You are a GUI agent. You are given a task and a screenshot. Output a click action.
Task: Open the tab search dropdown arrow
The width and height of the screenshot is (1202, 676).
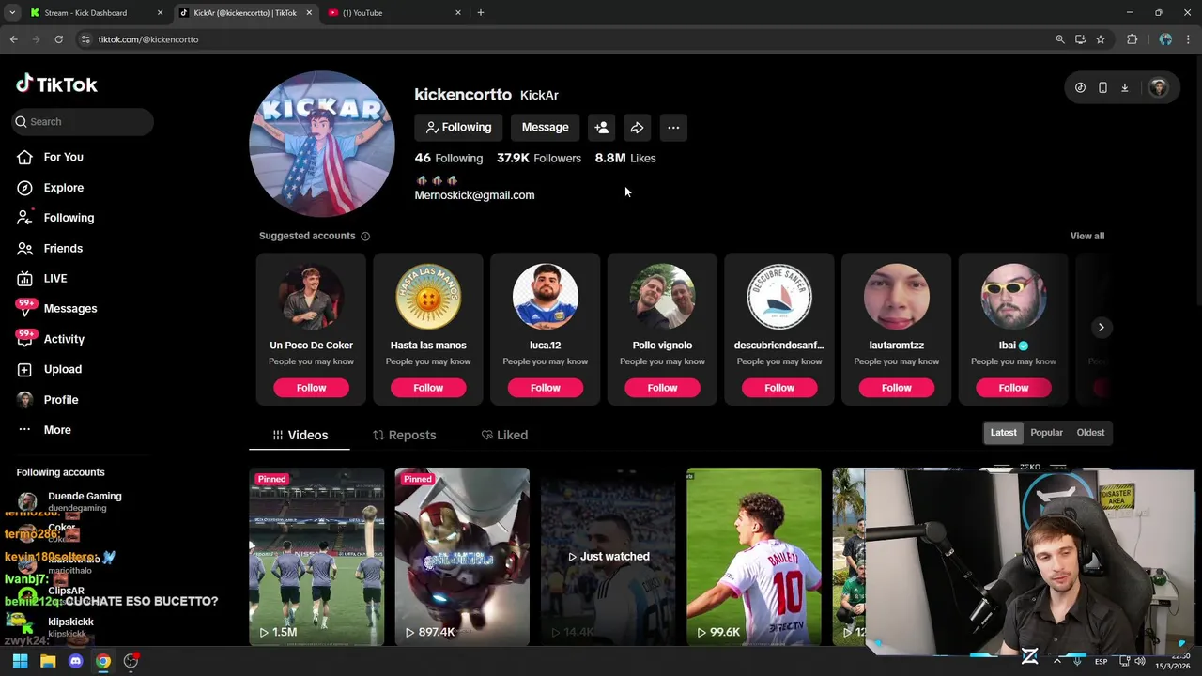pyautogui.click(x=12, y=13)
